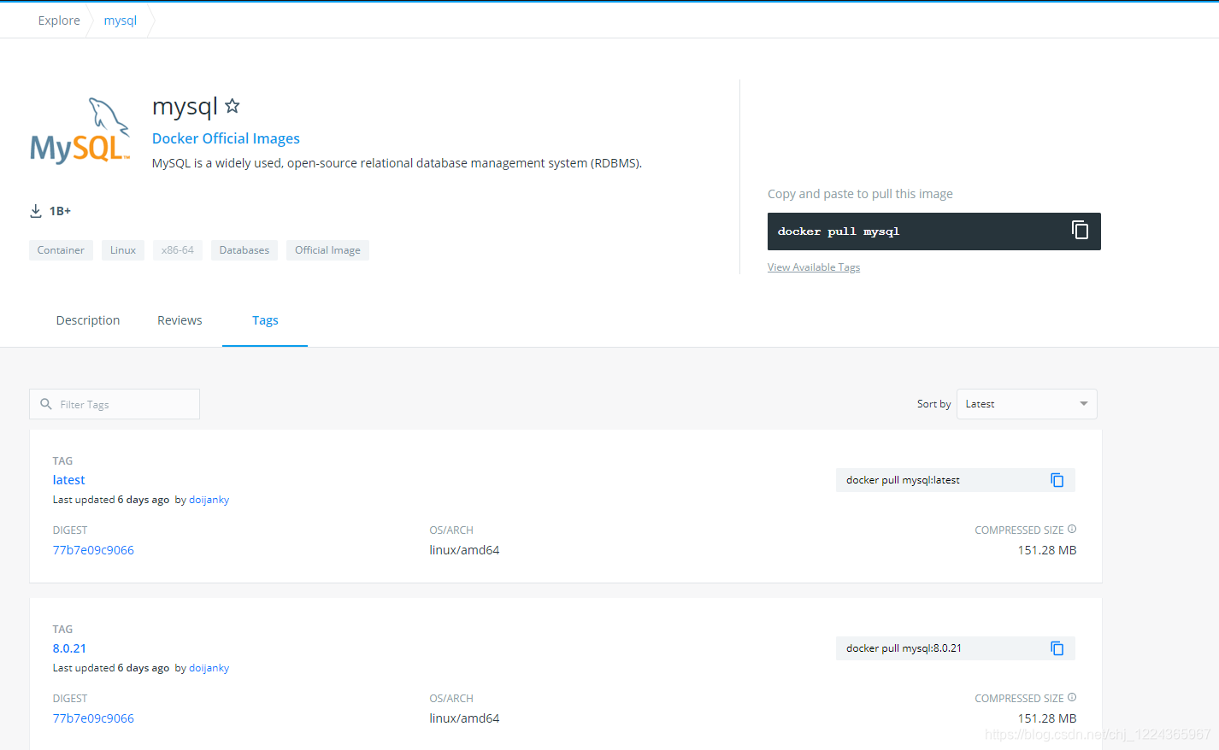Click the magnifier icon in Filter Tags
1219x750 pixels.
tap(45, 404)
